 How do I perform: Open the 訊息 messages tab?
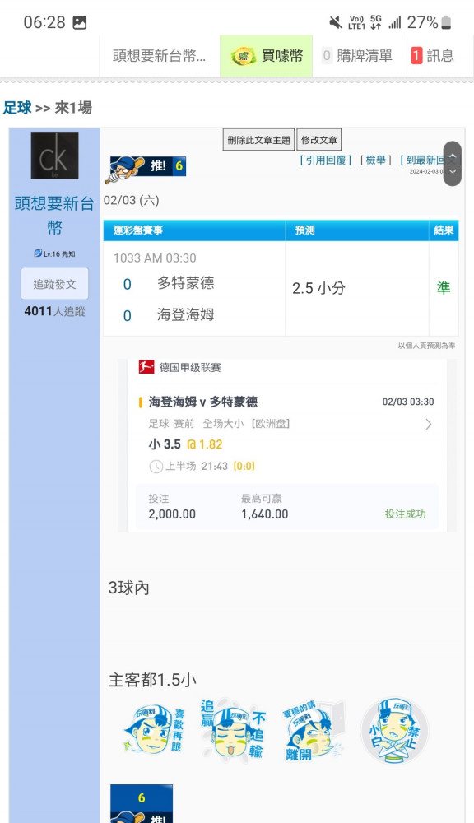pyautogui.click(x=433, y=56)
